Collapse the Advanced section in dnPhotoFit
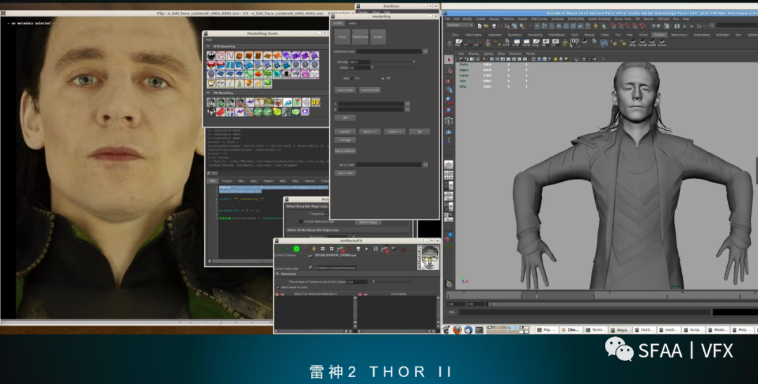758x384 pixels. coord(278,274)
